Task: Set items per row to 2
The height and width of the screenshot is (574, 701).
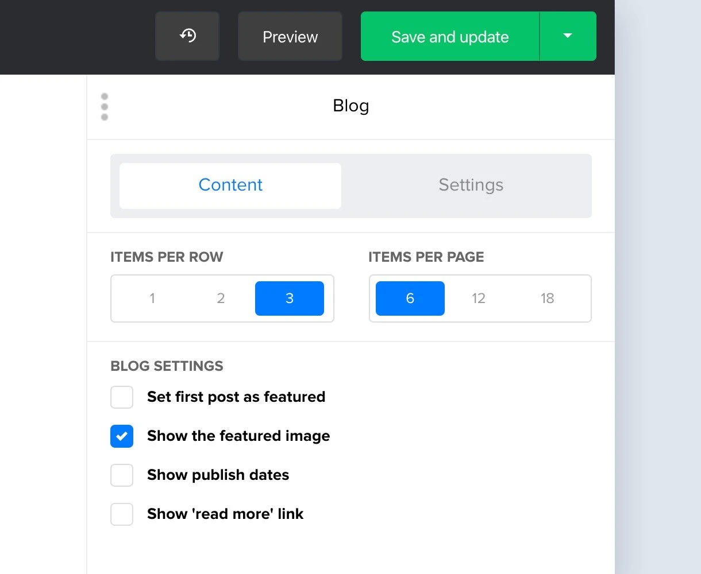Action: tap(221, 298)
